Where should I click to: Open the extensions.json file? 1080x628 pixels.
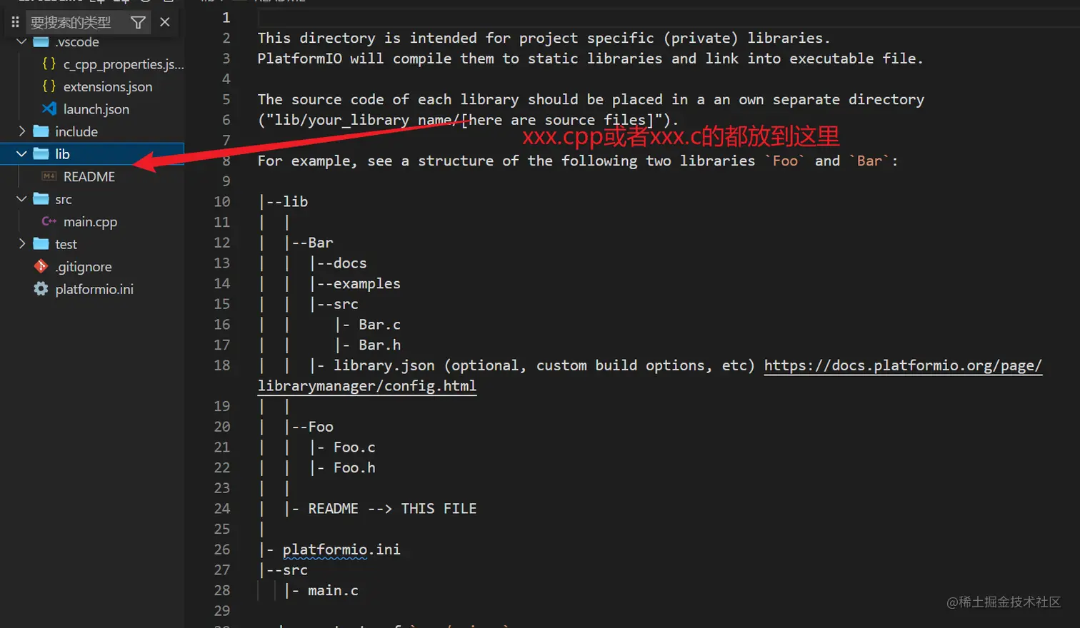[108, 87]
